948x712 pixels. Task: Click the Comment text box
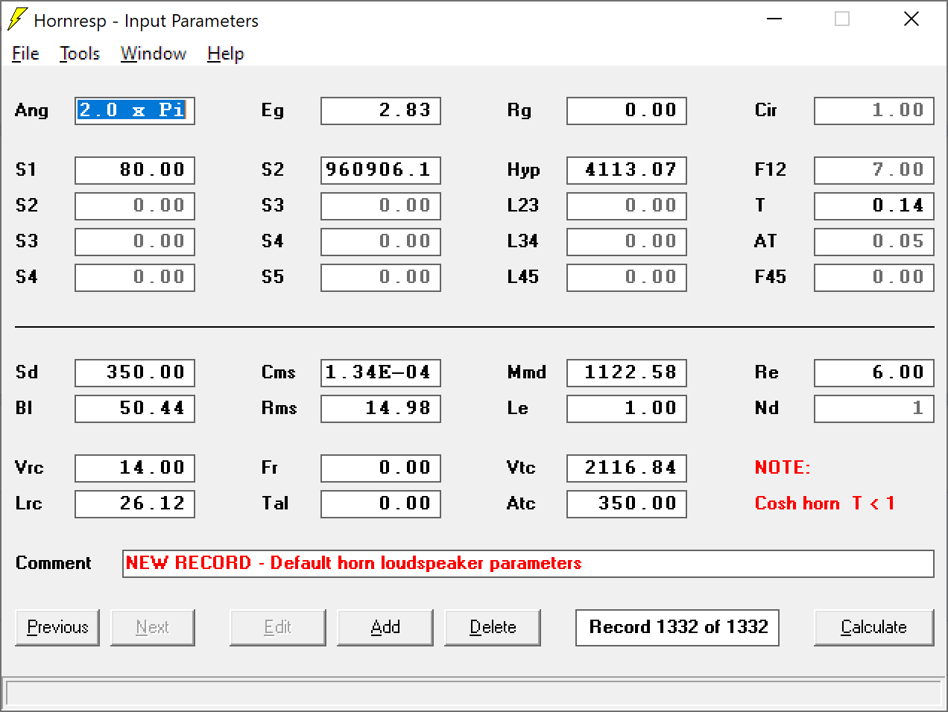tap(528, 564)
